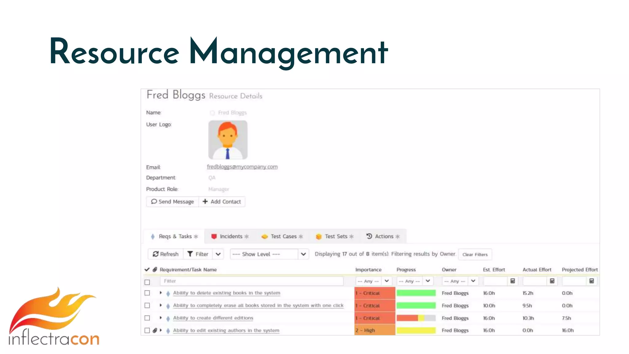The image size is (629, 354).
Task: Click red progress bar for 'create different editions'
Action: (x=407, y=318)
